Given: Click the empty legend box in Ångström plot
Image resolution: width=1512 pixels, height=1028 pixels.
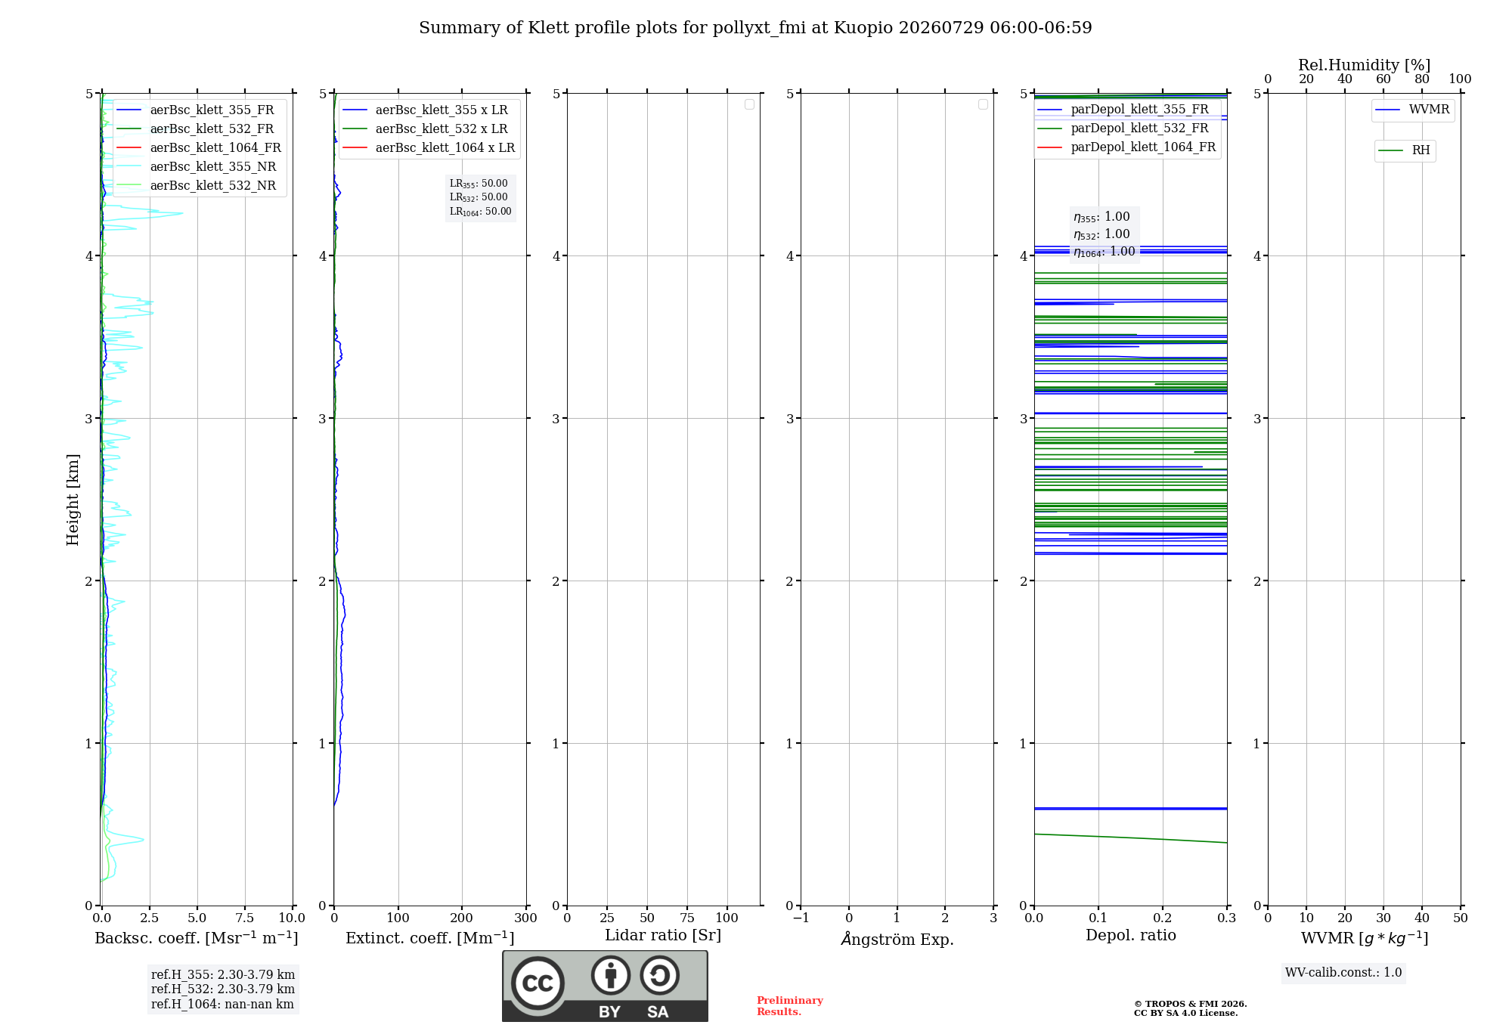Looking at the screenshot, I should [983, 104].
